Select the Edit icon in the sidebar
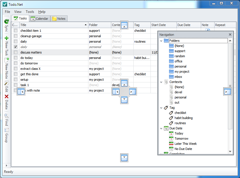The width and height of the screenshot is (240, 178). click(x=6, y=83)
